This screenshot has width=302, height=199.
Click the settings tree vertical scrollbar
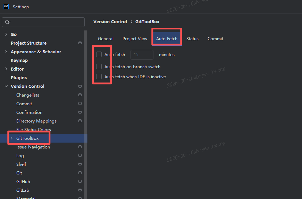pos(86,115)
